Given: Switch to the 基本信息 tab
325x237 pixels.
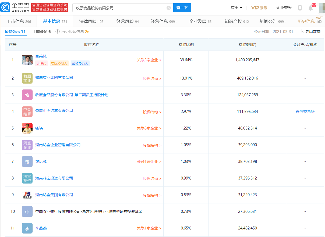Looking at the screenshot, I should pyautogui.click(x=55, y=21).
